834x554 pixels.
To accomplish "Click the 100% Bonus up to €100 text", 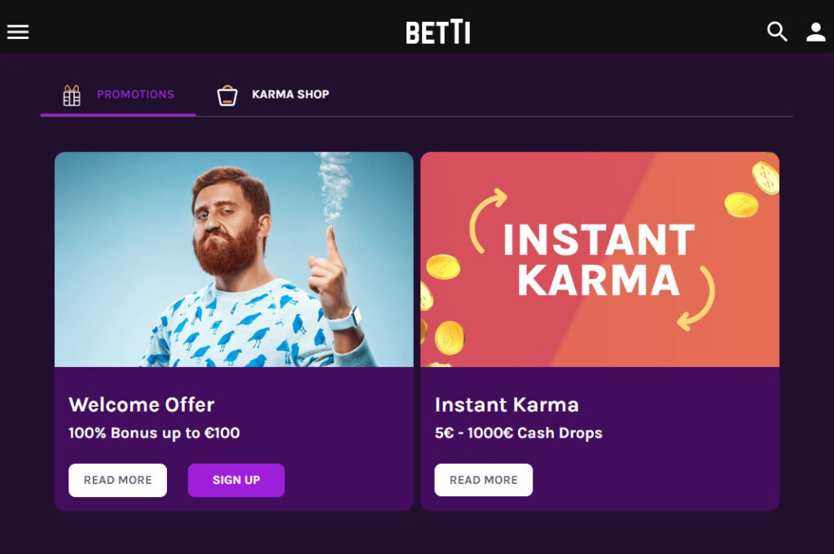I will coord(153,433).
